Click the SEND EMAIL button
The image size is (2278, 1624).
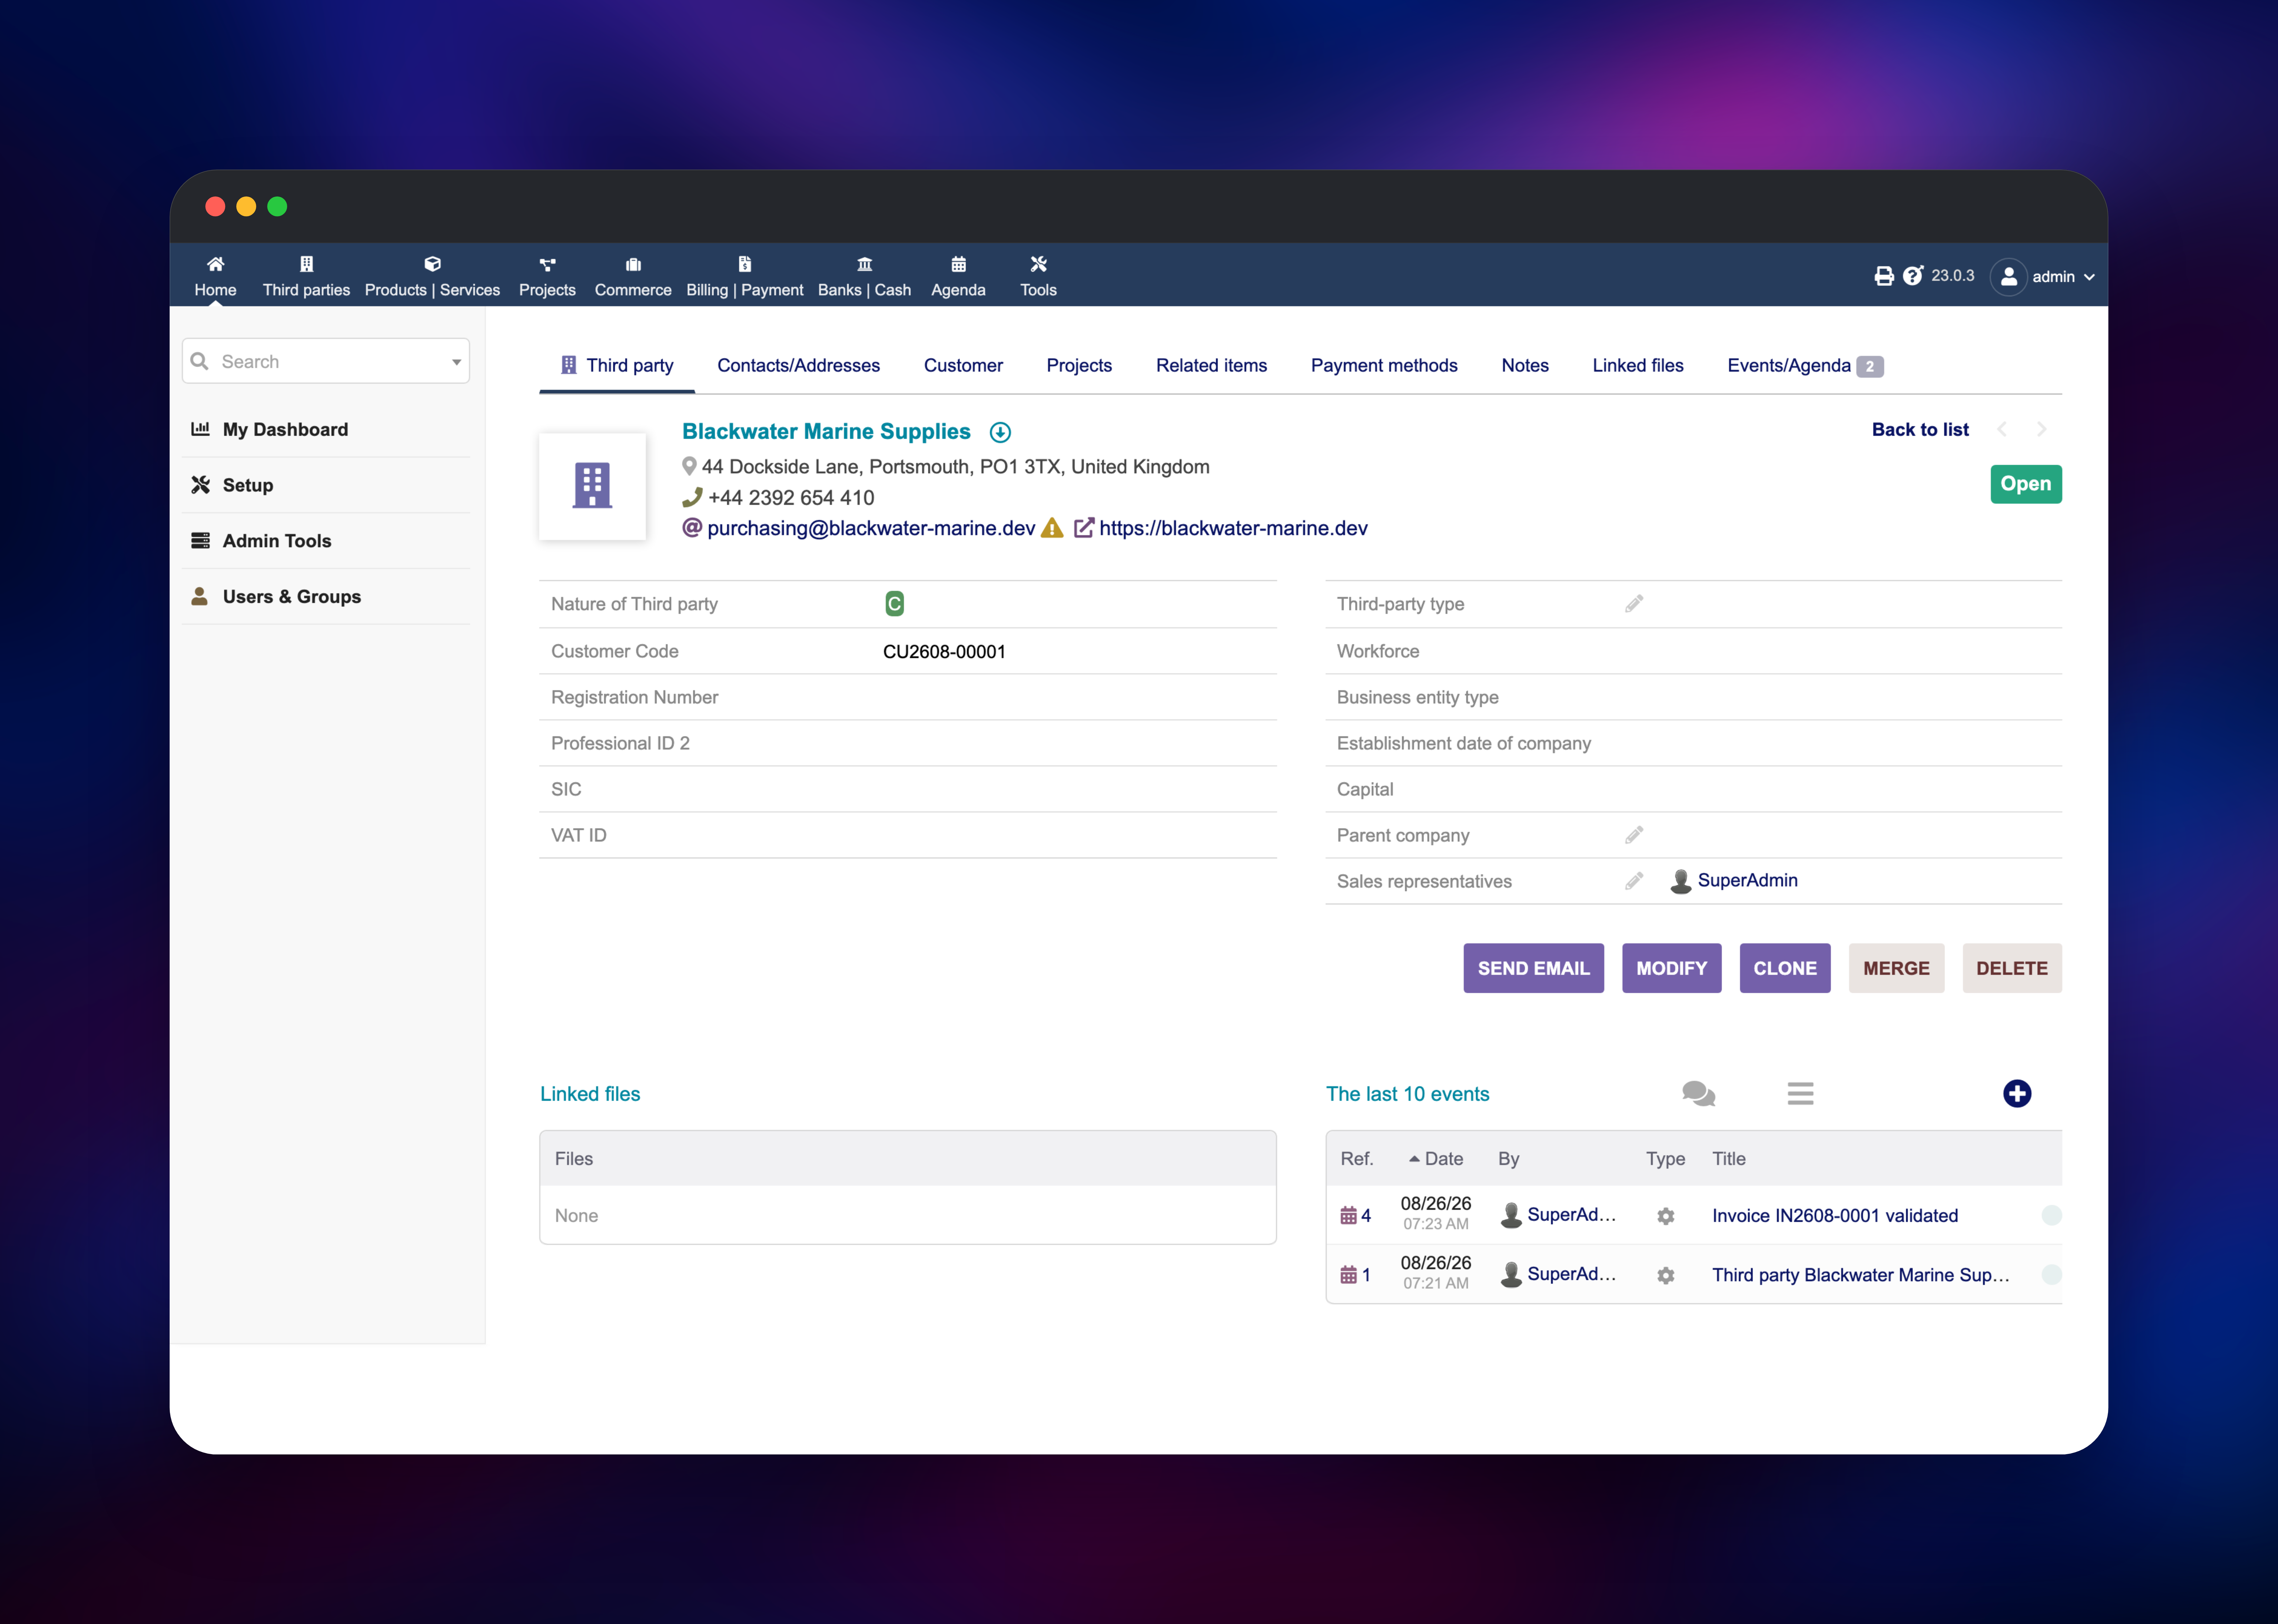tap(1534, 968)
